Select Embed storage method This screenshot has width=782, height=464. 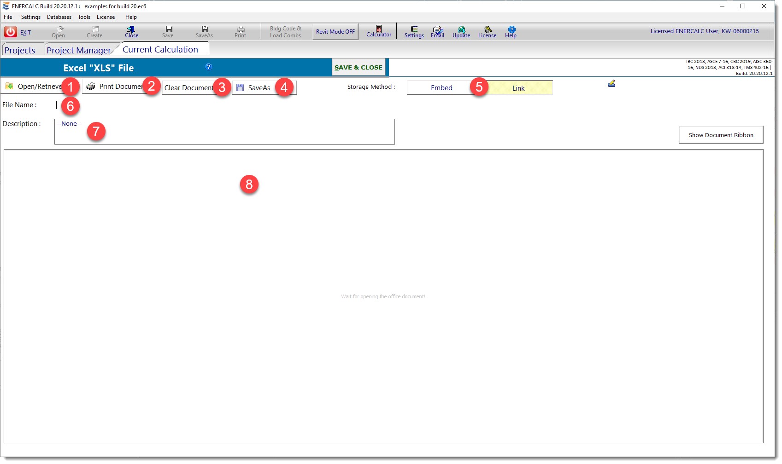click(441, 88)
